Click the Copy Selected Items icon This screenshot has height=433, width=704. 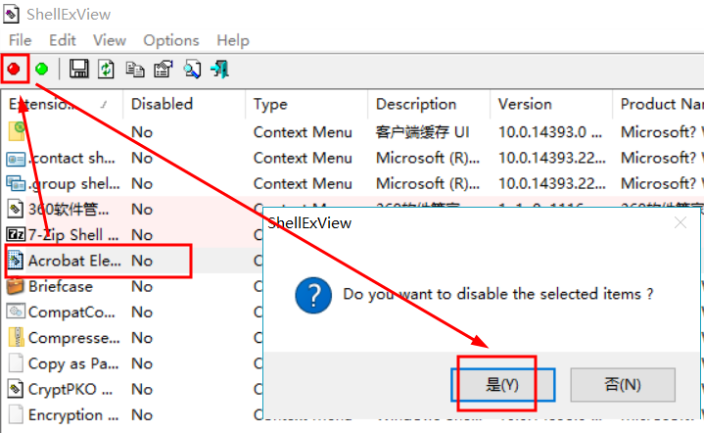pos(135,70)
